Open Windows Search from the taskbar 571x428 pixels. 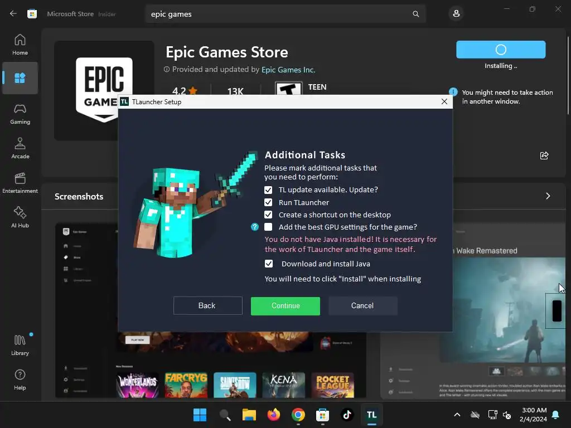225,415
